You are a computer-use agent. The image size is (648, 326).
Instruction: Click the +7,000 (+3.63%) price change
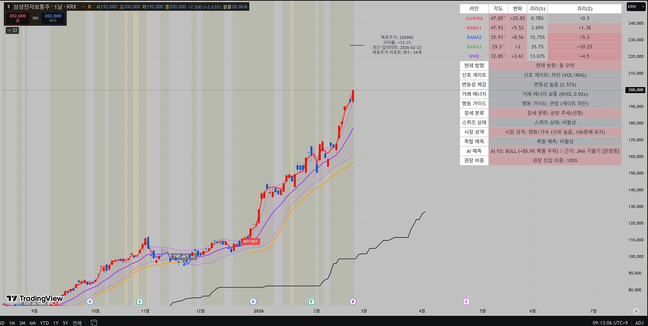205,7
